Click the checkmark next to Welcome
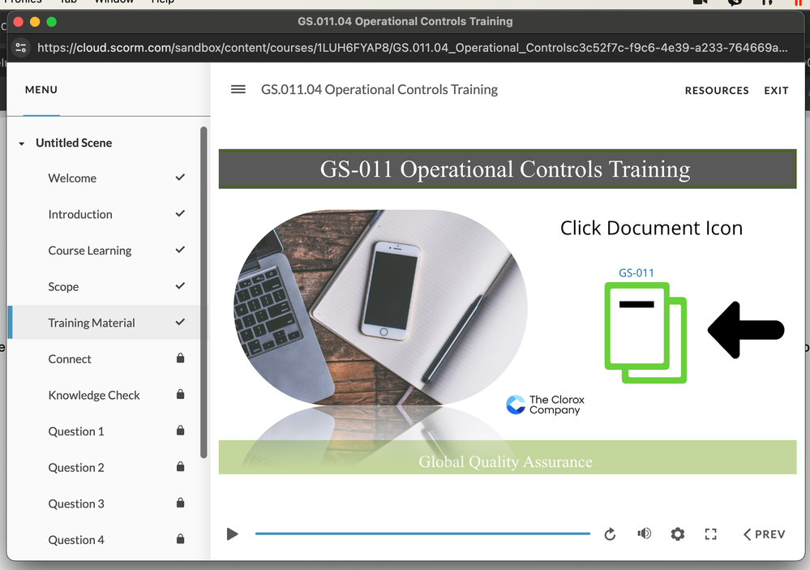This screenshot has height=570, width=810. [180, 178]
